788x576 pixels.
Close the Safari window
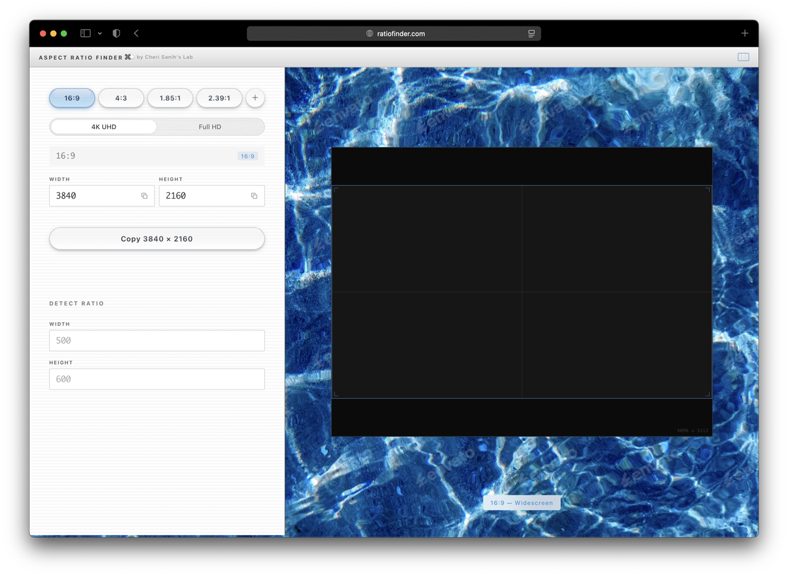pyautogui.click(x=43, y=33)
